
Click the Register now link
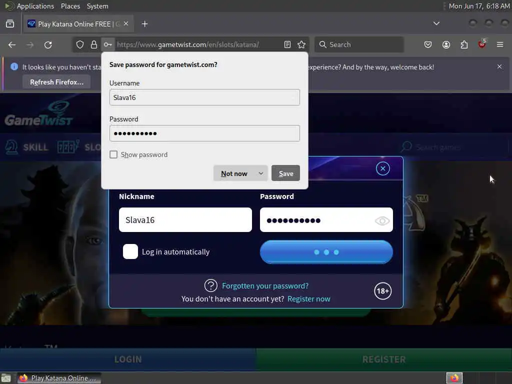(x=309, y=299)
